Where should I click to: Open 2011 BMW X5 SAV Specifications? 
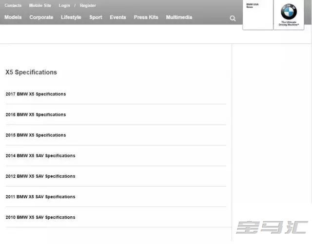pos(40,197)
